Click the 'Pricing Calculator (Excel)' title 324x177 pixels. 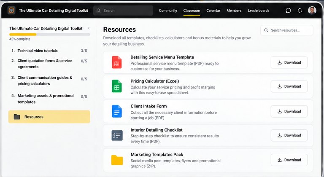pyautogui.click(x=155, y=81)
